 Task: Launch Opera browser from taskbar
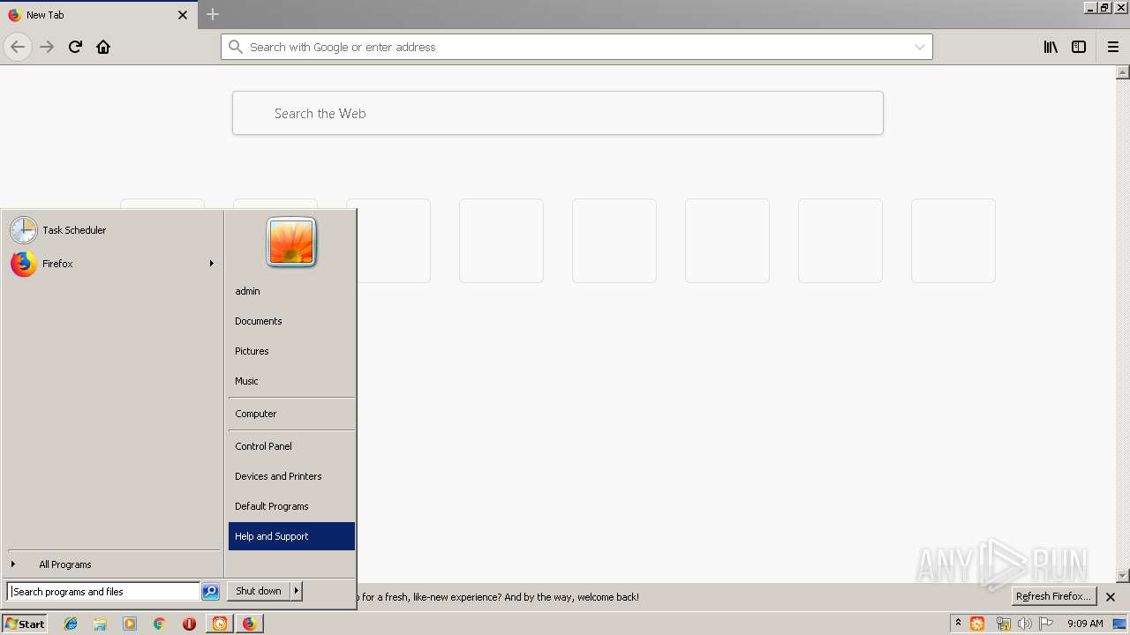pos(189,624)
